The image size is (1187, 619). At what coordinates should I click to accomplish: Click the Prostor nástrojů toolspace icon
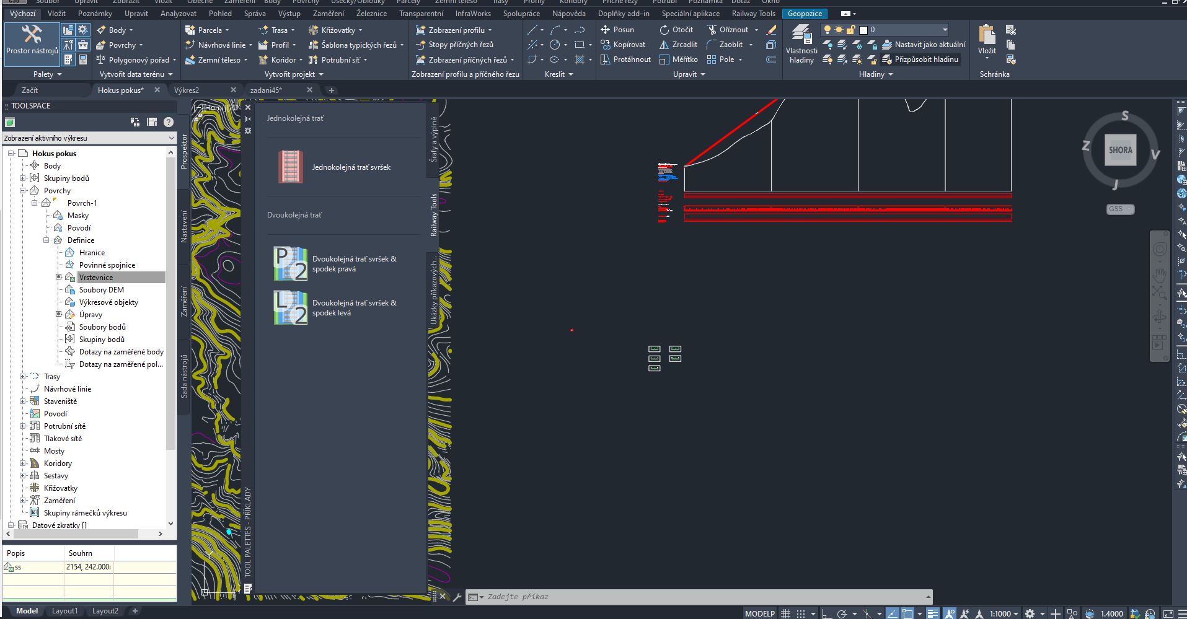point(32,40)
